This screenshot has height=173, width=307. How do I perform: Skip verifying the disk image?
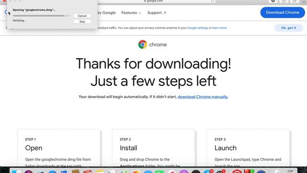tap(82, 22)
